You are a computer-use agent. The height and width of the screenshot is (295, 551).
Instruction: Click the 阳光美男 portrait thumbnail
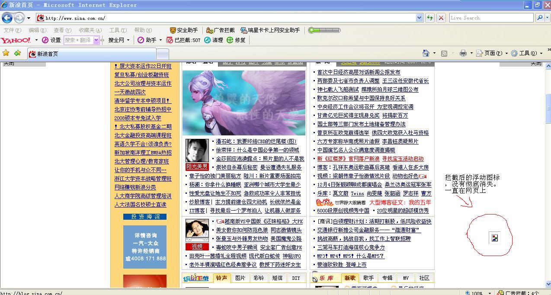(197, 151)
